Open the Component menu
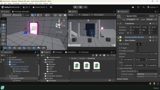 click(24, 3)
